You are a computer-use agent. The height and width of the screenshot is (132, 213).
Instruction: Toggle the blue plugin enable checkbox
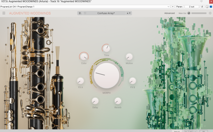pyautogui.click(x=211, y=7)
